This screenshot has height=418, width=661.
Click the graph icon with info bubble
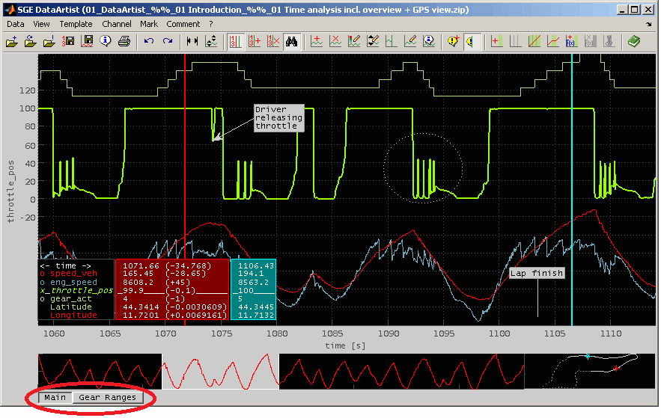[429, 41]
